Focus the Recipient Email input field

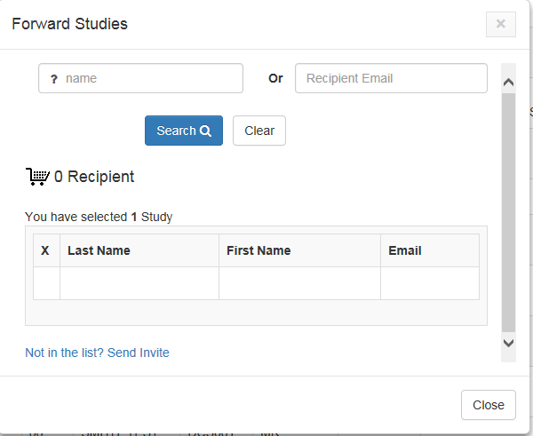coord(391,78)
